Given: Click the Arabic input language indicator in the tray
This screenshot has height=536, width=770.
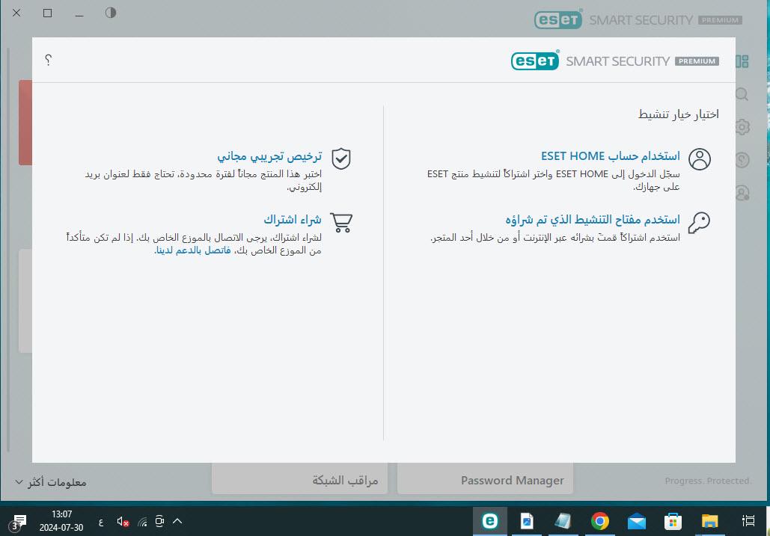Looking at the screenshot, I should click(x=101, y=522).
